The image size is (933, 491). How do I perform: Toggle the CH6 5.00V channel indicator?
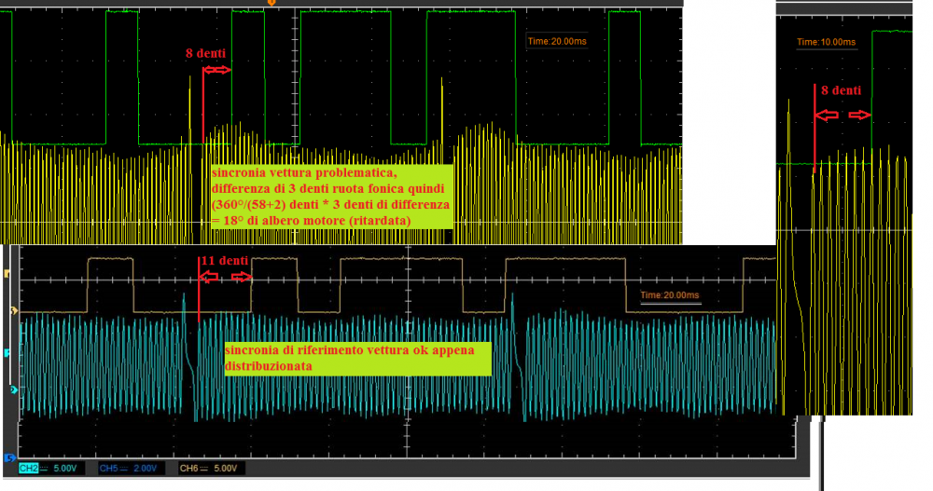[x=205, y=466]
